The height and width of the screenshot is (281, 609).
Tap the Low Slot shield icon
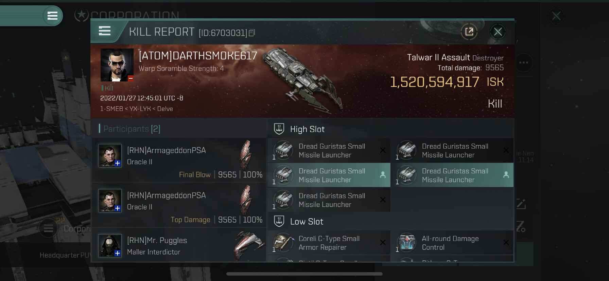point(279,221)
